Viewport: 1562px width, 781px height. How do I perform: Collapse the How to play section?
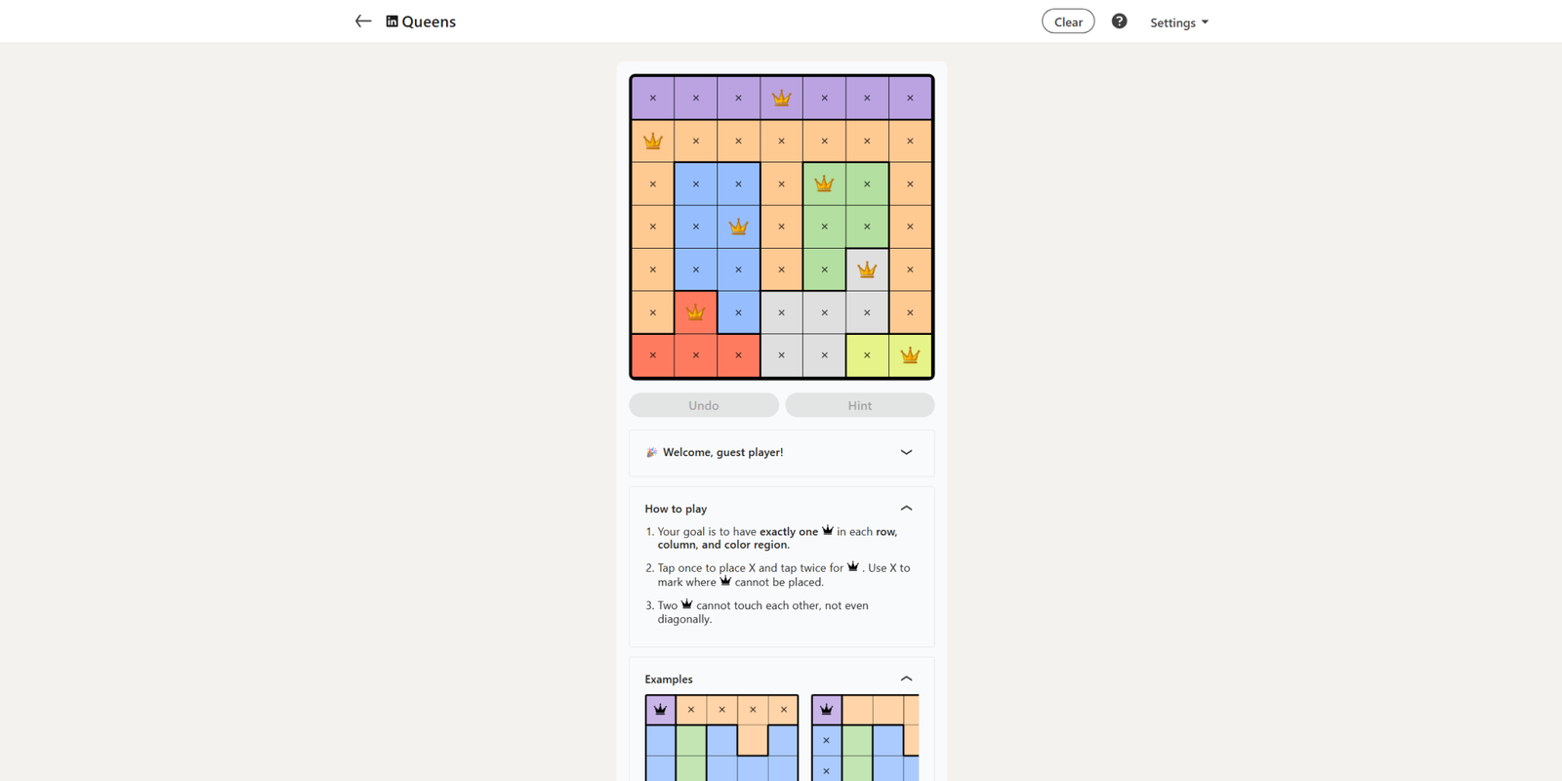pyautogui.click(x=906, y=509)
